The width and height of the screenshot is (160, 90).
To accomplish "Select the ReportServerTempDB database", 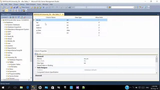I will (15, 50).
